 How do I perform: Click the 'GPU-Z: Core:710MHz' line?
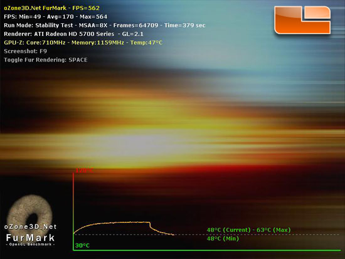[83, 43]
